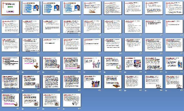Image resolution: width=184 pixels, height=111 pixels.
Task: Select slide 37 thumbnail
Action: tap(10, 82)
